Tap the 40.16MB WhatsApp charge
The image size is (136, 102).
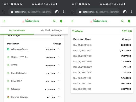(51, 50)
